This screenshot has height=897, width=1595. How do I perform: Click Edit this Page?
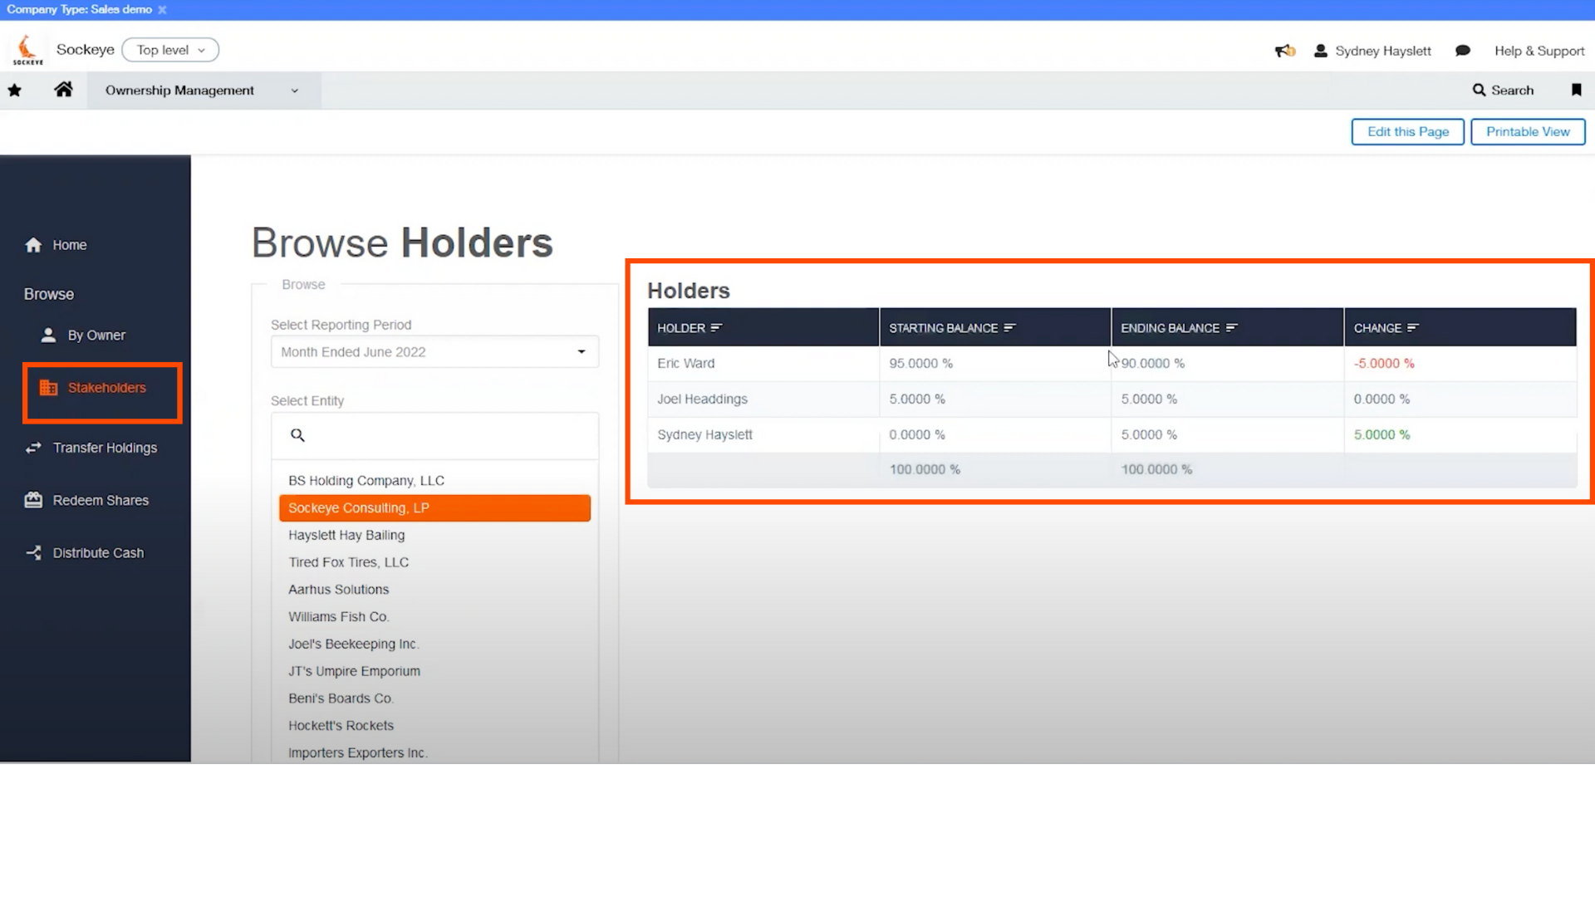(x=1407, y=132)
